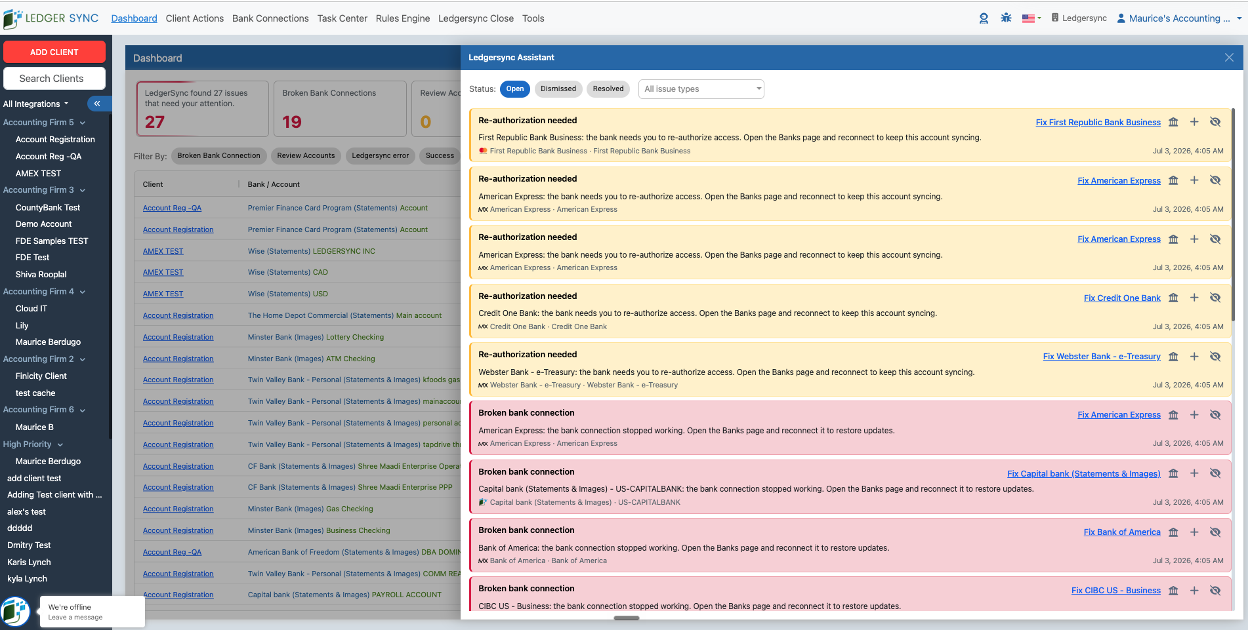Click the bug report icon

tap(1006, 18)
